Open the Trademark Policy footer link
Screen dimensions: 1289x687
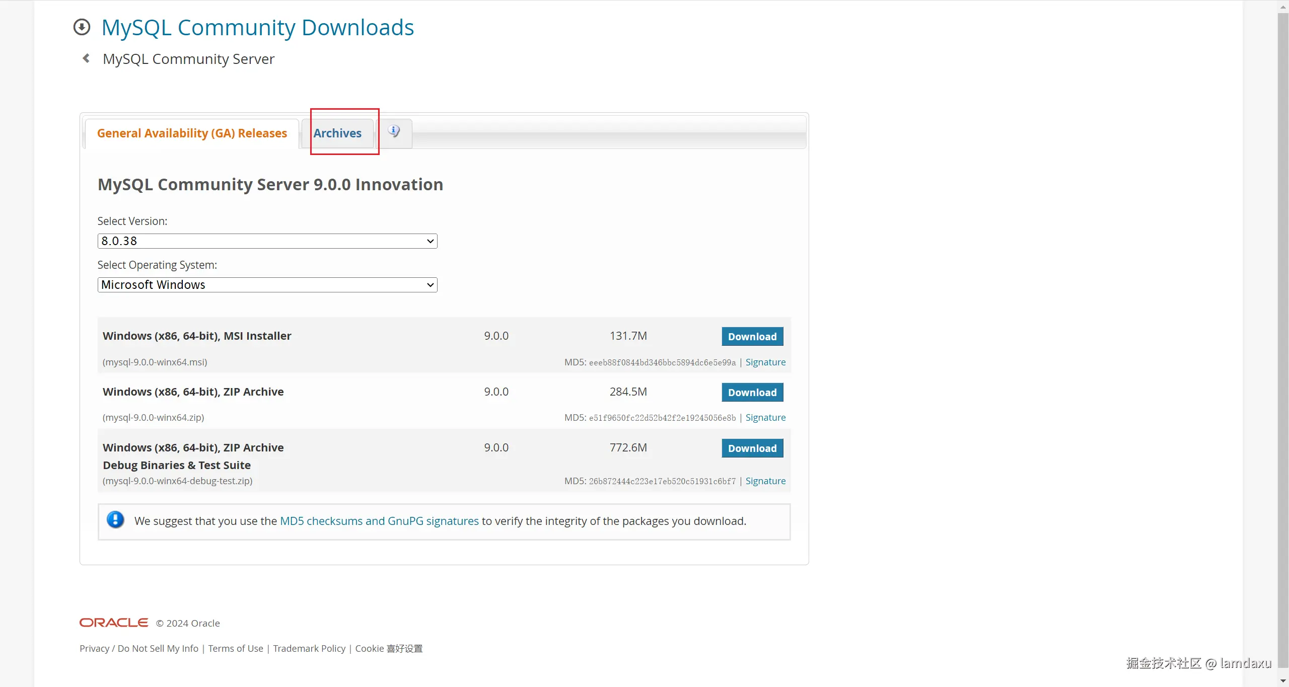click(x=309, y=649)
